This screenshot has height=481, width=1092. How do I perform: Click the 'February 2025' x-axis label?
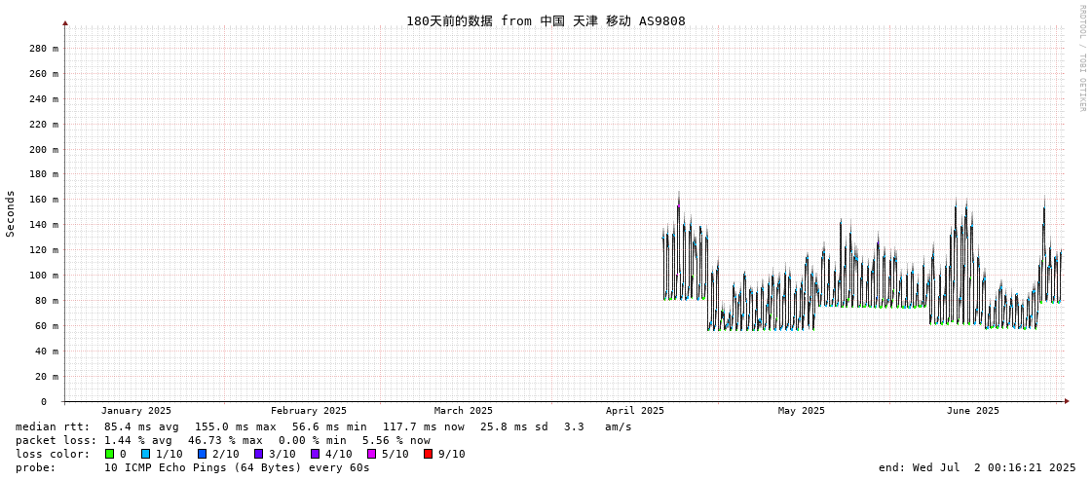click(309, 411)
